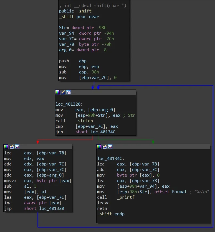Click the color icon on the loc_401320 node
Image resolution: width=215 pixels, height=232 pixels.
57,92
